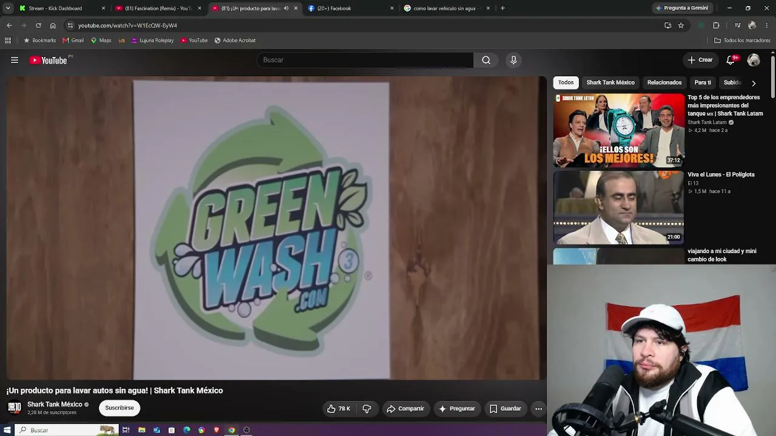Click the Crear button

tap(700, 60)
